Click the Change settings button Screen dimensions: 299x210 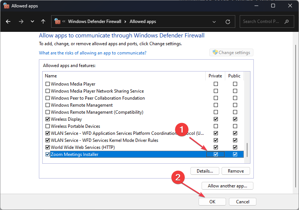coord(231,52)
